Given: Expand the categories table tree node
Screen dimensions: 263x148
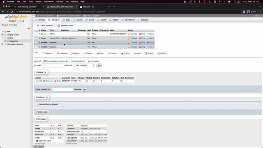Looking at the screenshot, I should pyautogui.click(x=5, y=41).
